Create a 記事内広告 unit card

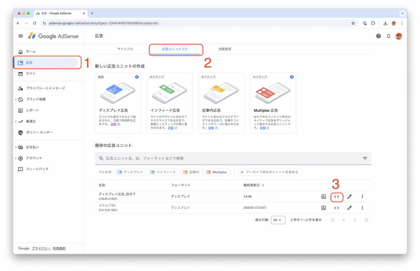pyautogui.click(x=221, y=103)
